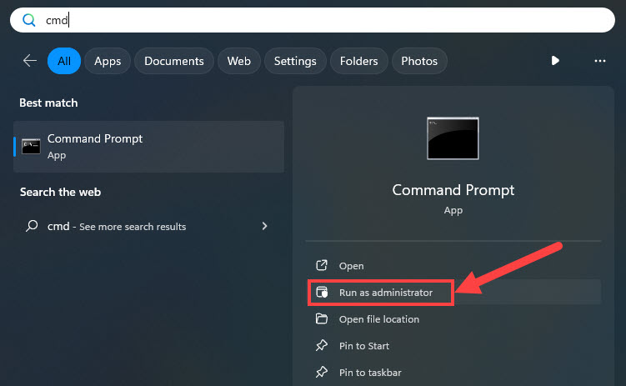The width and height of the screenshot is (626, 386).
Task: Select Command Prompt best match result
Action: 148,147
